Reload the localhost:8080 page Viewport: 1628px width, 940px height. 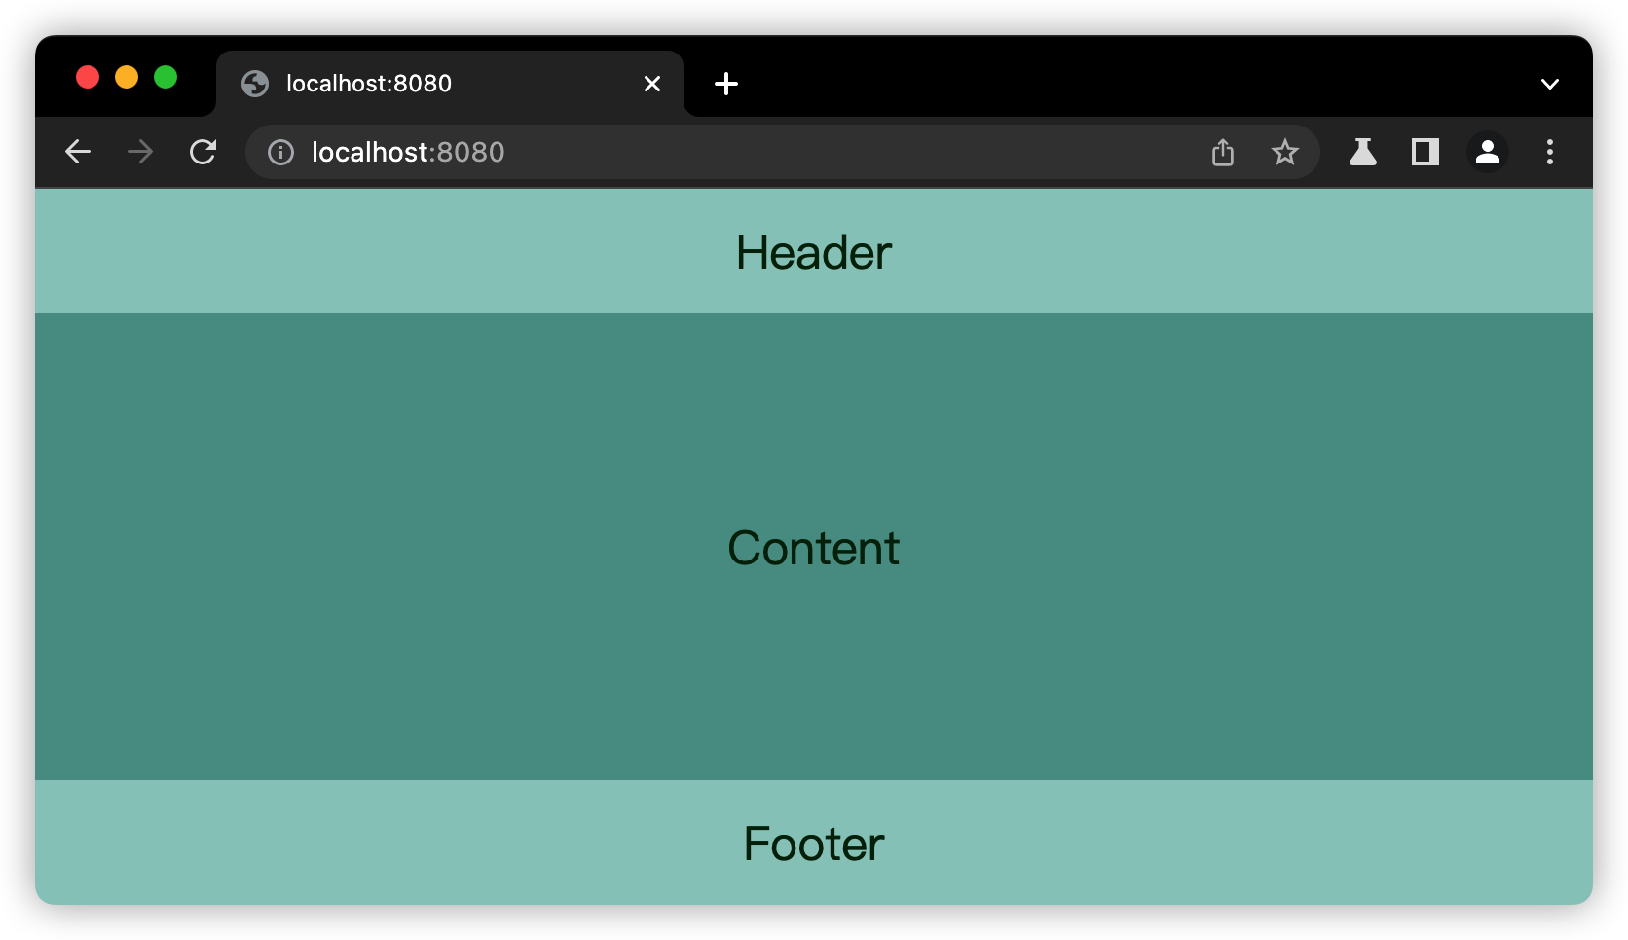[x=203, y=152]
